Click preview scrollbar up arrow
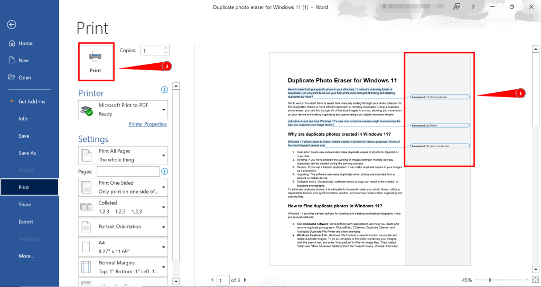The image size is (541, 287). pos(536,50)
